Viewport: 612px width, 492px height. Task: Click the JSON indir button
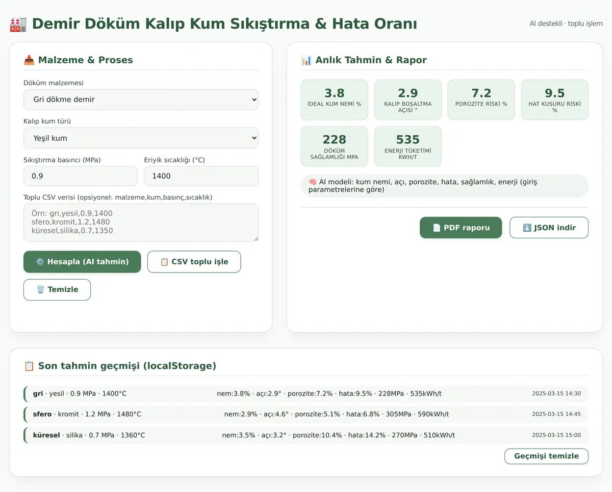(x=549, y=228)
